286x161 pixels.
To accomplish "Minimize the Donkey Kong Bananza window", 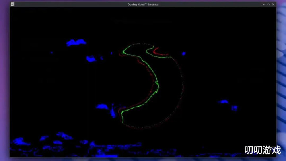I will [263, 4].
